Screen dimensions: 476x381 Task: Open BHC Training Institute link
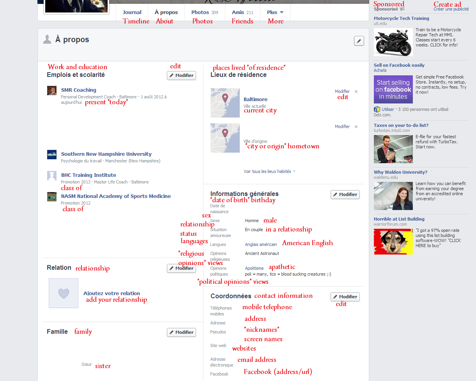[88, 175]
